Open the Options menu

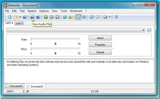coord(44,11)
